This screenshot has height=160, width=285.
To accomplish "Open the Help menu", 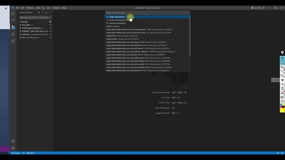I will (64, 8).
